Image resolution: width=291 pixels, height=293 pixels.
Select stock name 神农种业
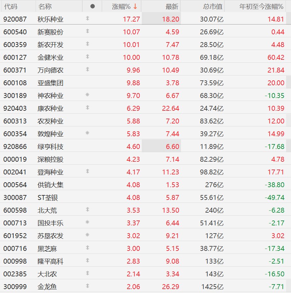click(50, 96)
